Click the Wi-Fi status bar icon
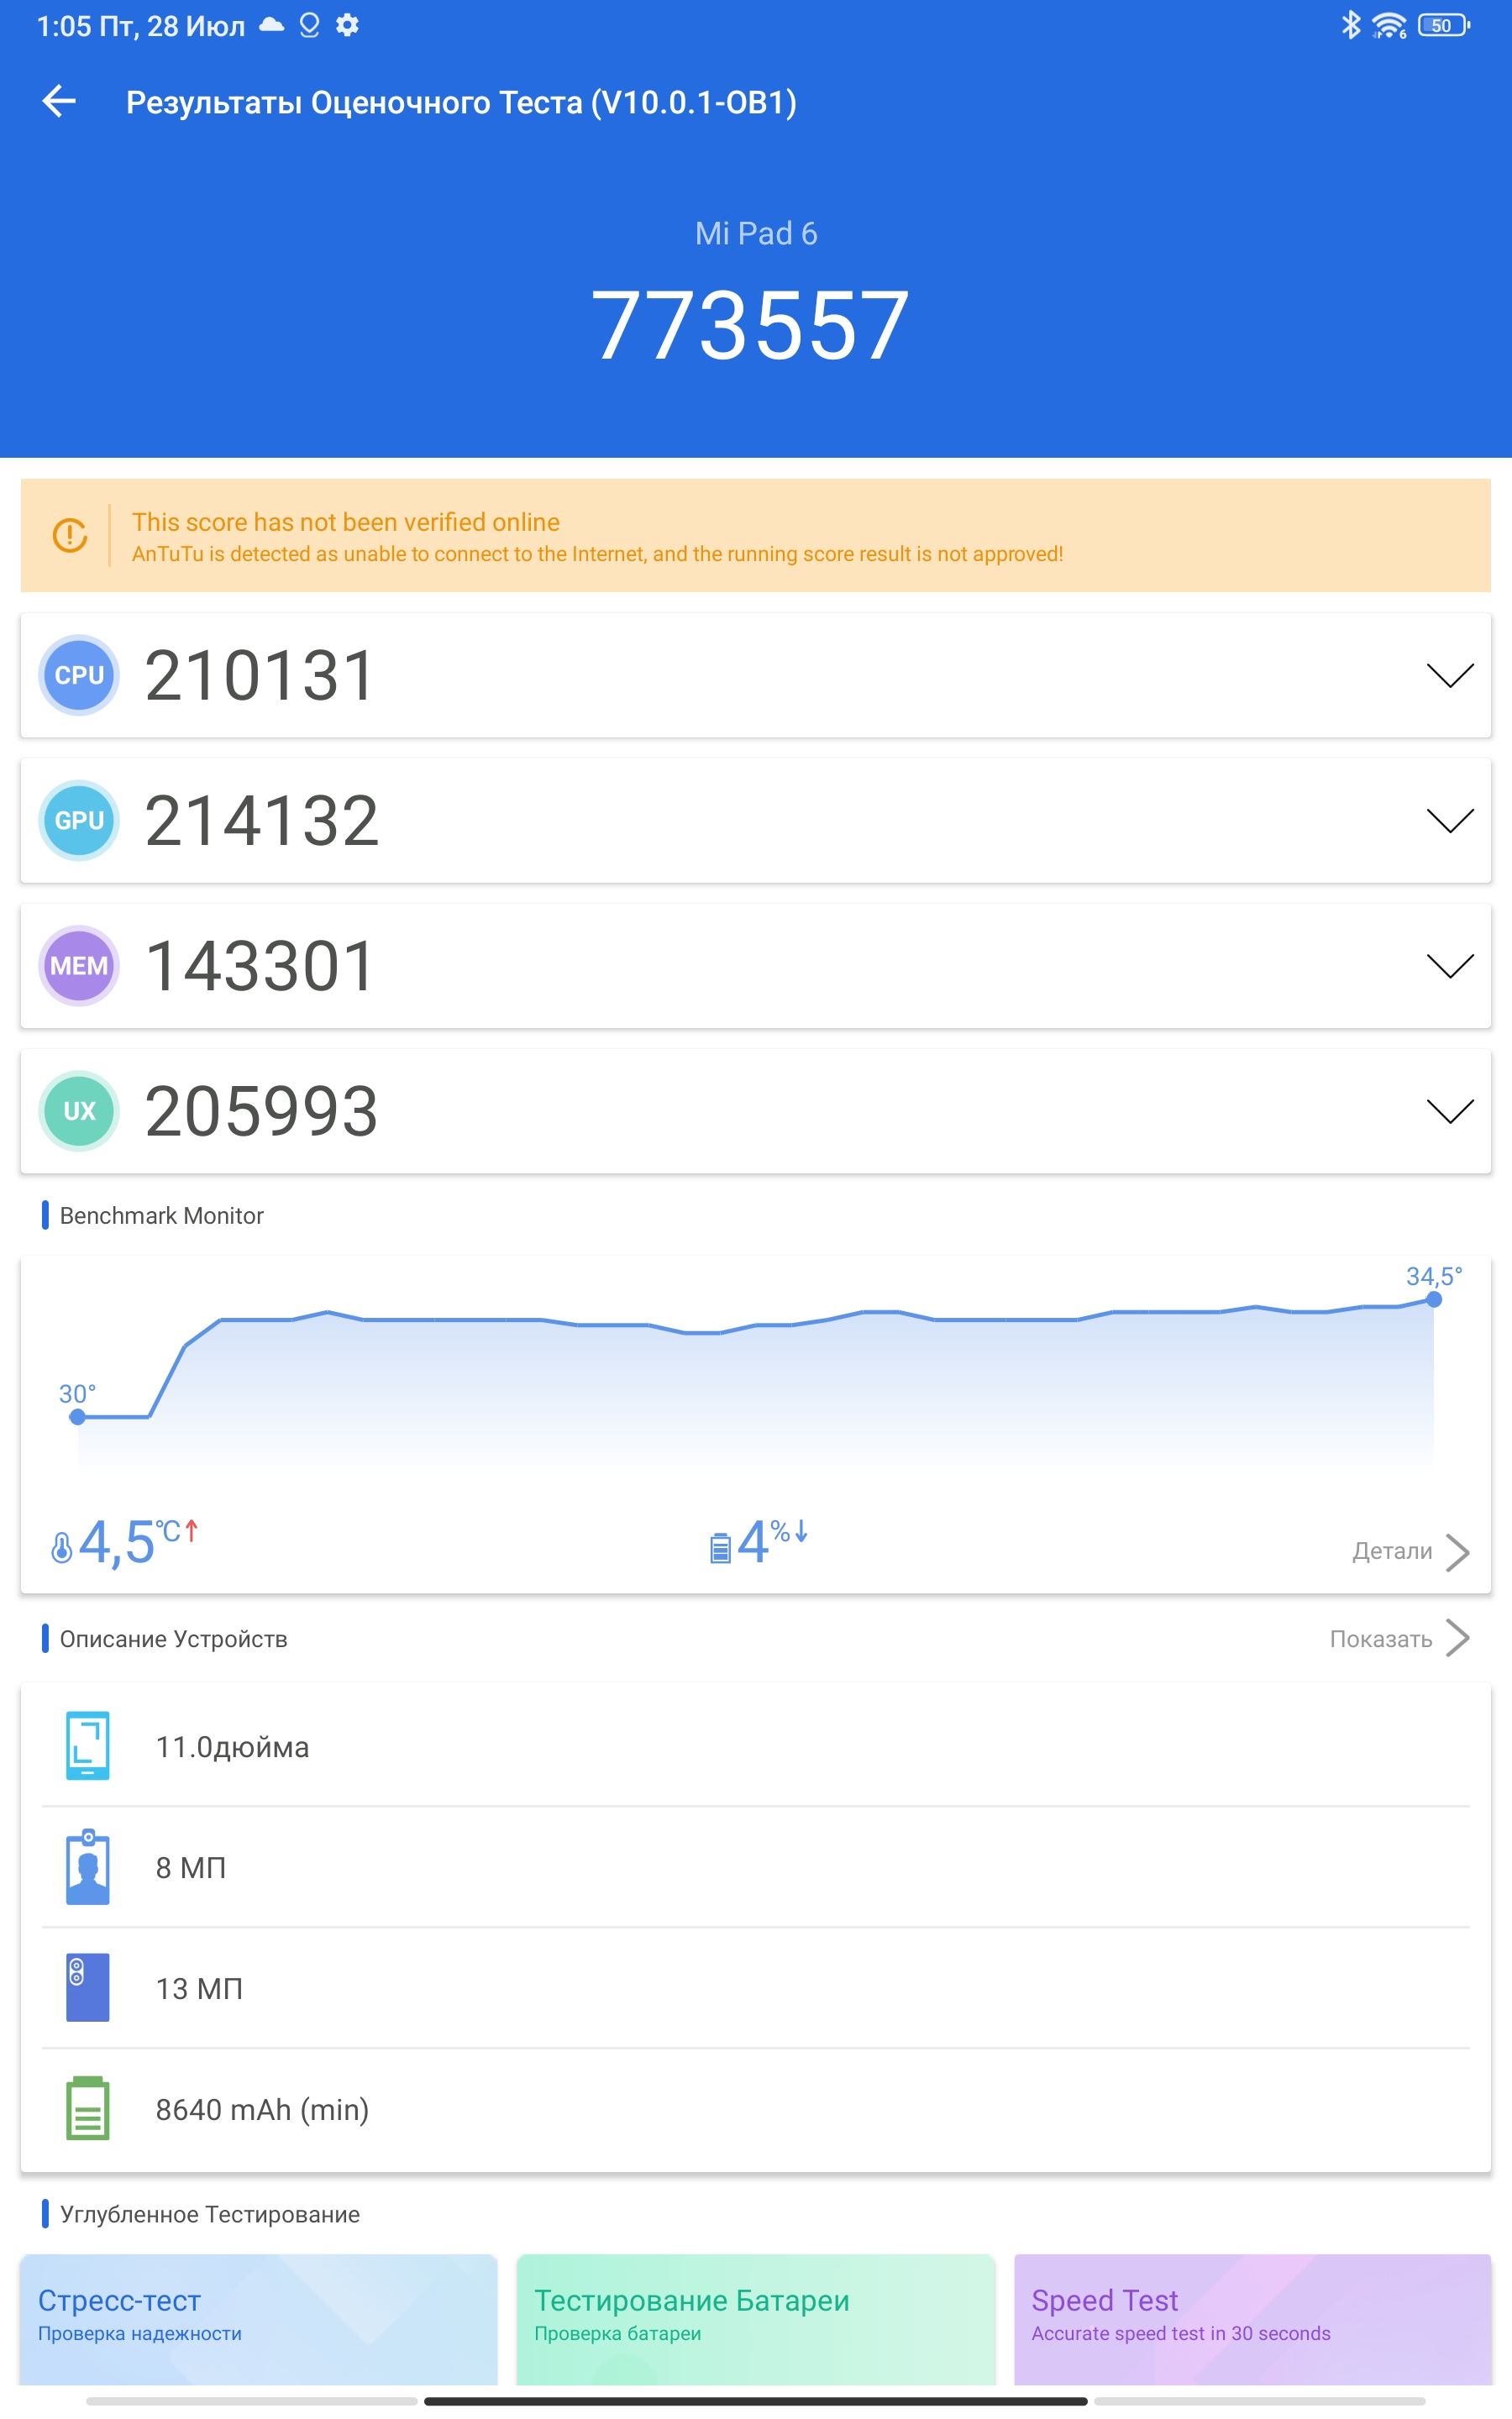 pos(1389,25)
